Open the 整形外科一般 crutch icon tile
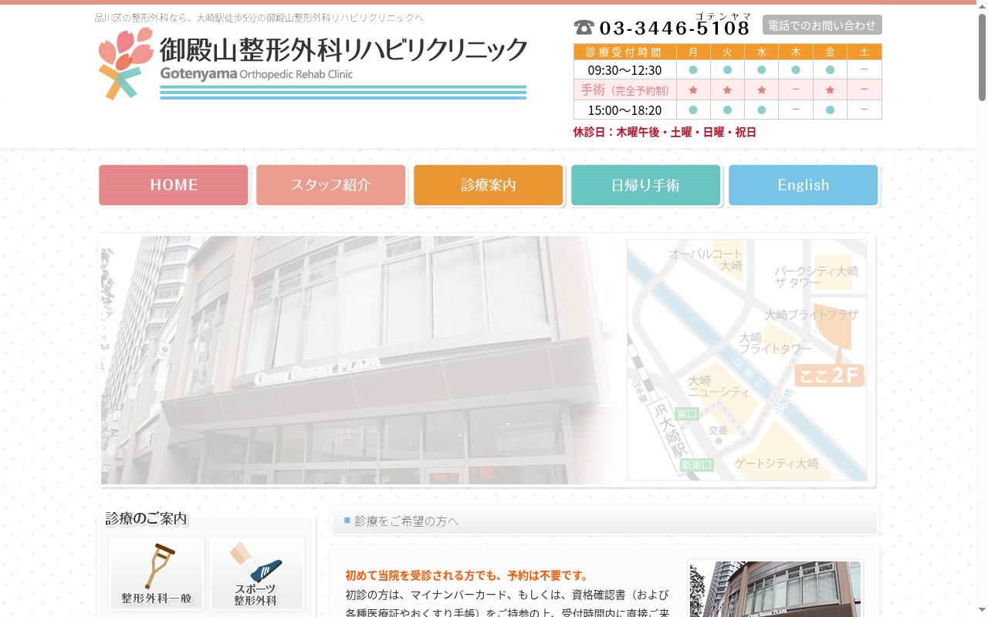Screen dimensions: 988x617 [157, 574]
